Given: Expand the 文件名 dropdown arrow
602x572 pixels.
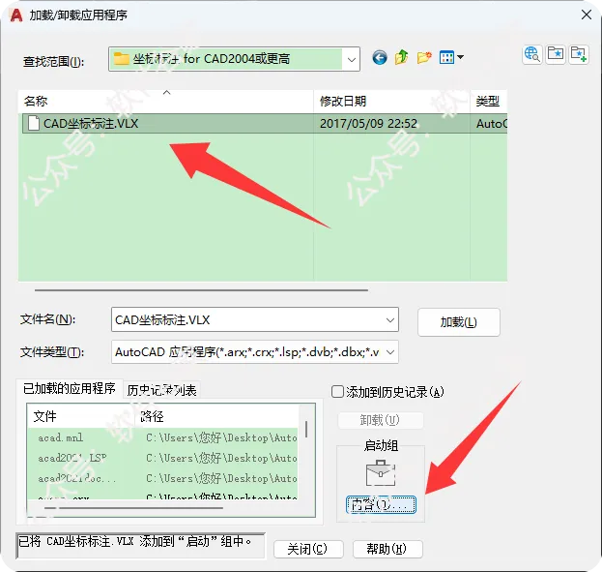Looking at the screenshot, I should [390, 320].
